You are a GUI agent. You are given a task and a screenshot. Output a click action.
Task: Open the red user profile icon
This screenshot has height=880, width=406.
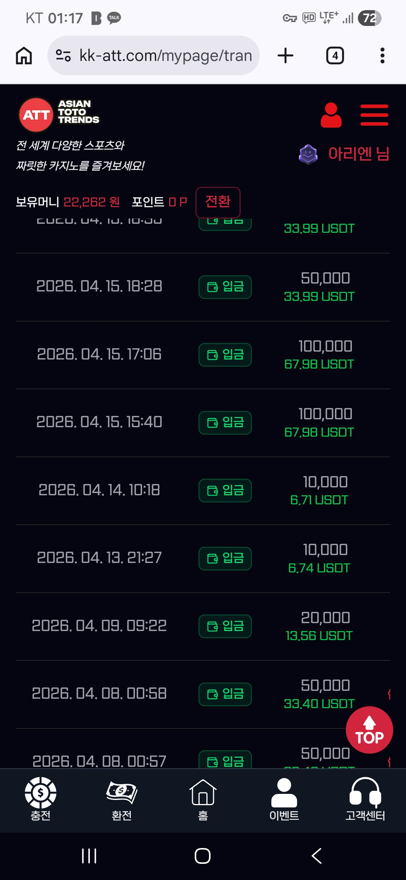pos(331,115)
